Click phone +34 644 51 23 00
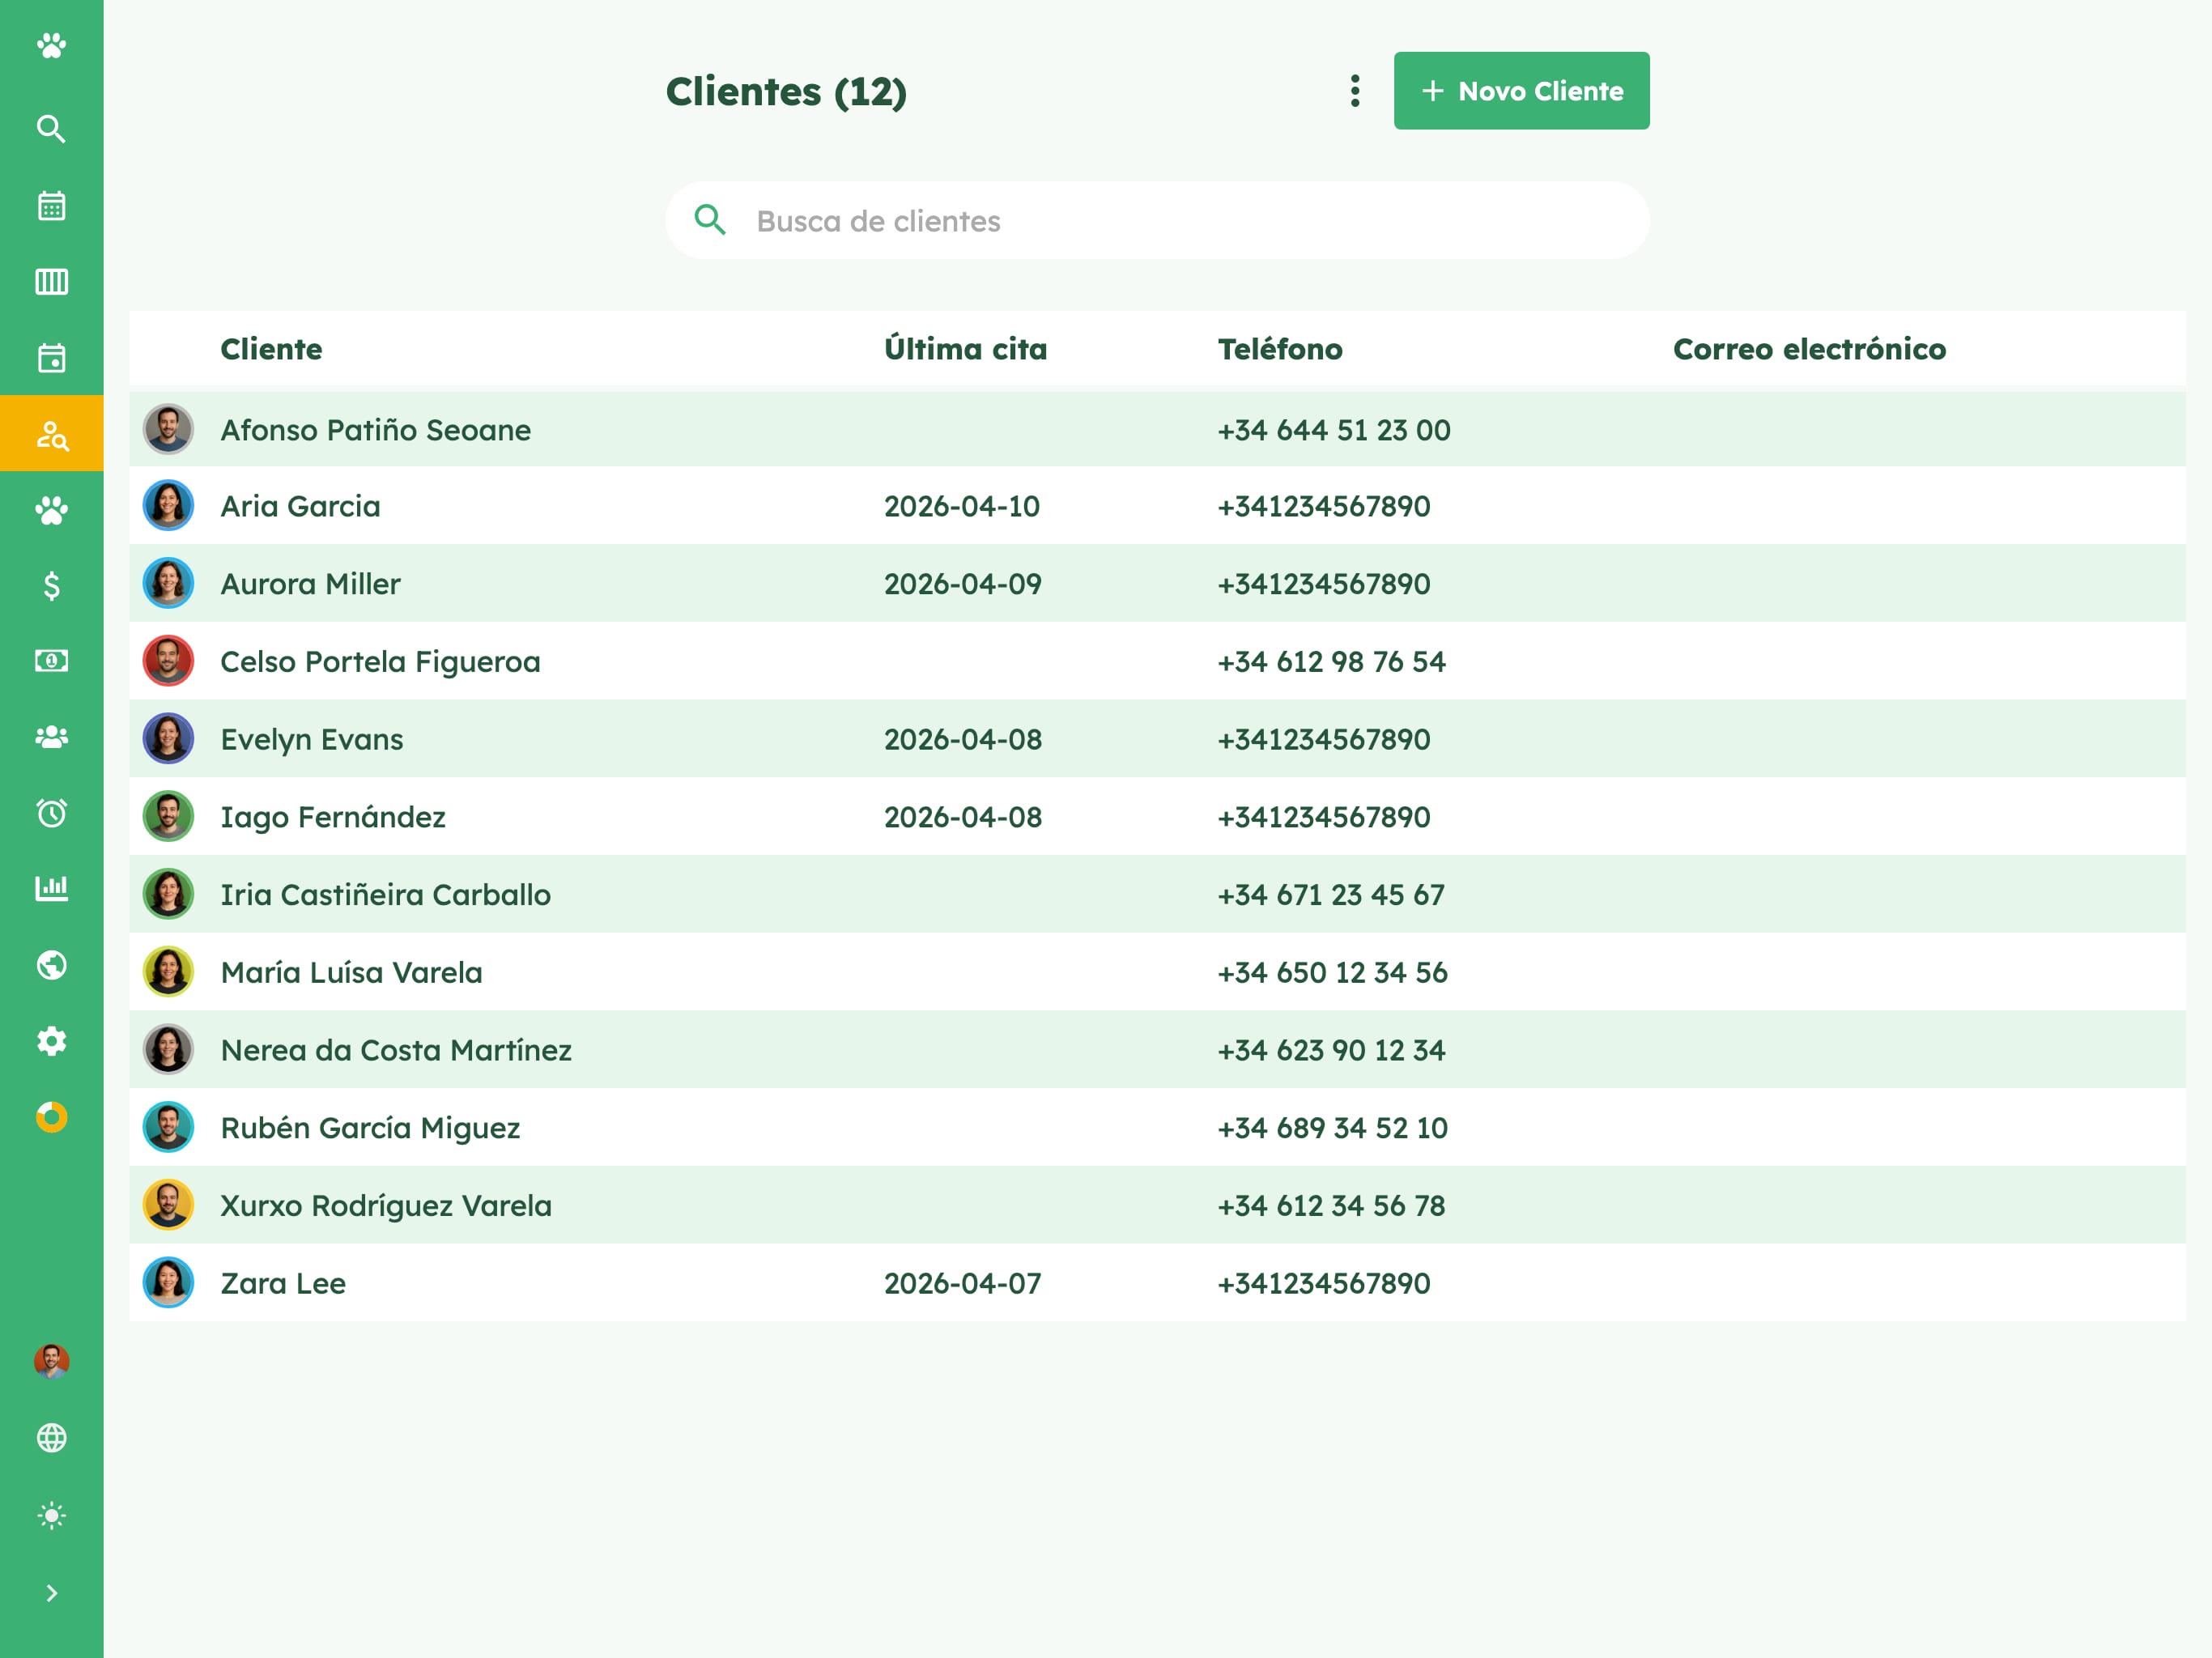 pyautogui.click(x=1334, y=430)
